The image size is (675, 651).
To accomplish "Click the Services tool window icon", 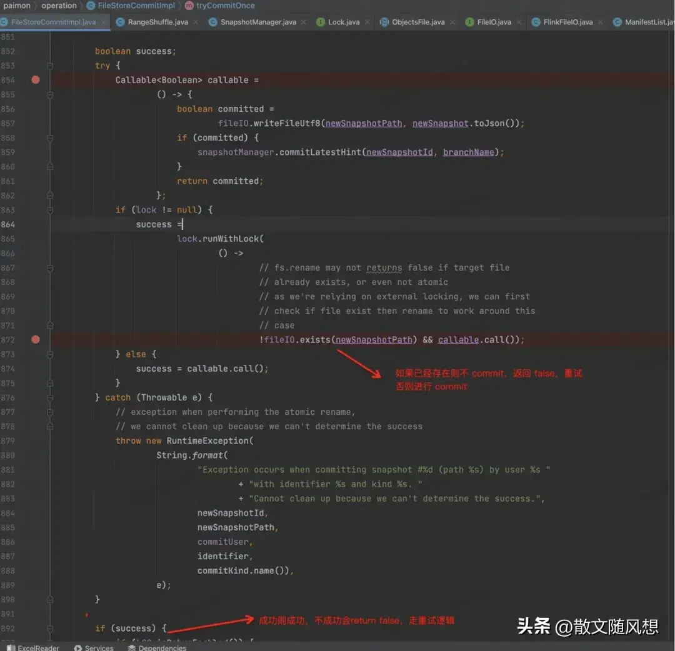I will coord(78,647).
